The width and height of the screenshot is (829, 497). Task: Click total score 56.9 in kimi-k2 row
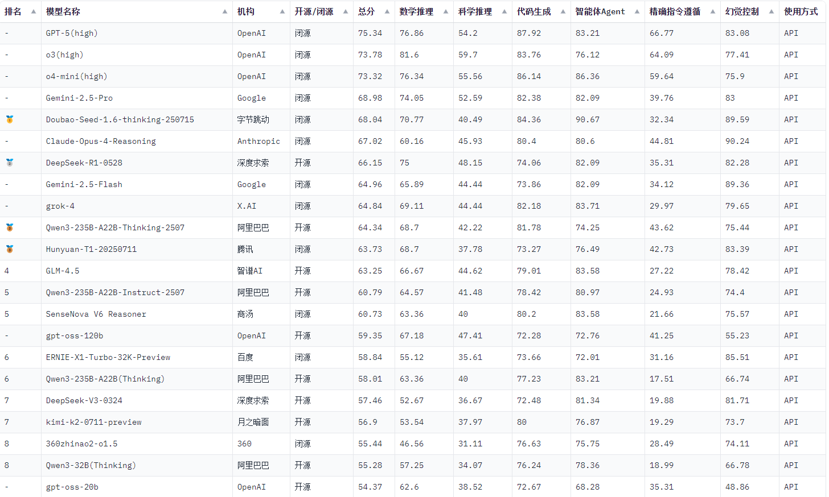(x=368, y=422)
